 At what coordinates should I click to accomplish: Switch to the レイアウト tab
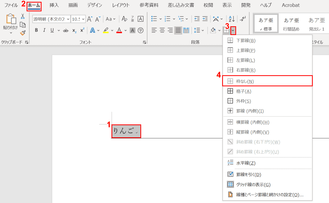click(x=121, y=5)
